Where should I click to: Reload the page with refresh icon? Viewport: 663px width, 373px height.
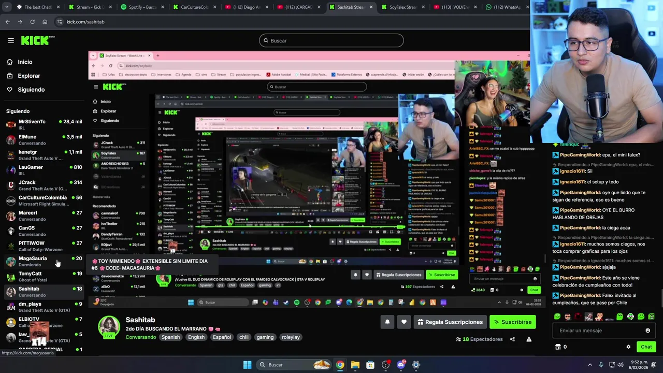tap(32, 22)
